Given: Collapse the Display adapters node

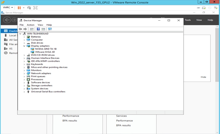Looking at the screenshot, I should tap(24, 46).
